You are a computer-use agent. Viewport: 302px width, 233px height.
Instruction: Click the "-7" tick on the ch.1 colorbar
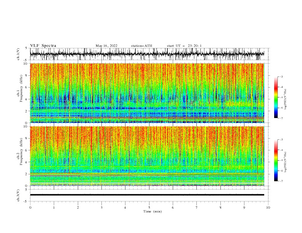281,118
